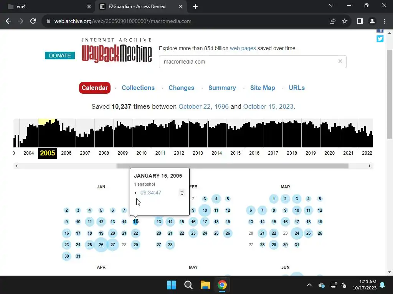Viewport: 393px width, 294px height.
Task: Click the share page icon in address bar
Action: click(x=332, y=21)
